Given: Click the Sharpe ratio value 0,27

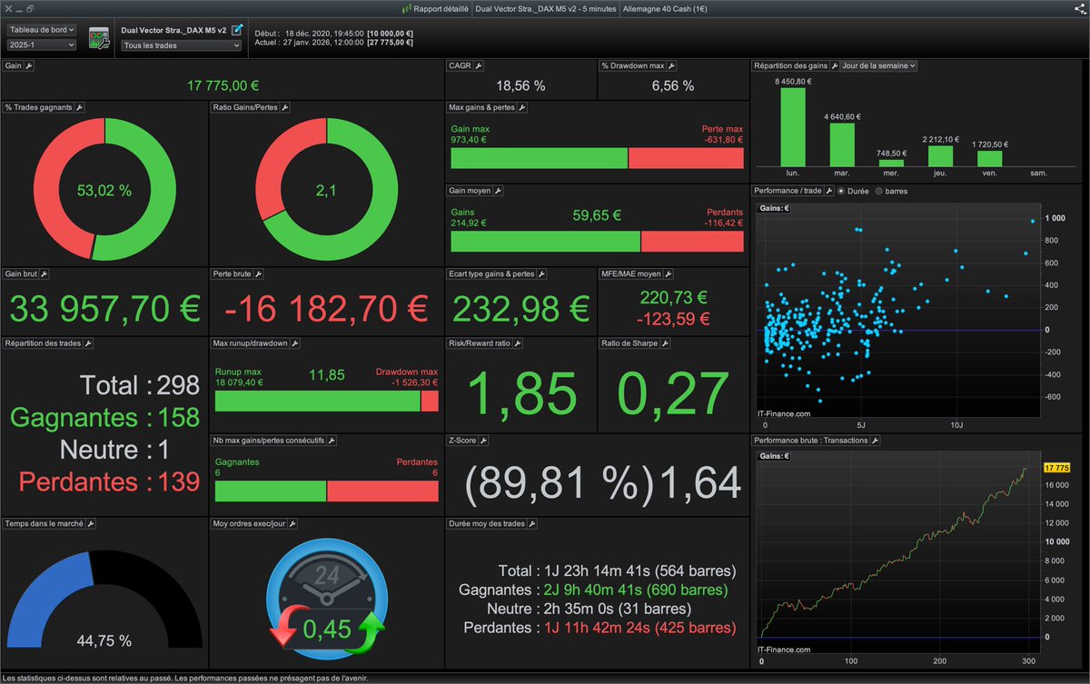Looking at the screenshot, I should [x=673, y=392].
